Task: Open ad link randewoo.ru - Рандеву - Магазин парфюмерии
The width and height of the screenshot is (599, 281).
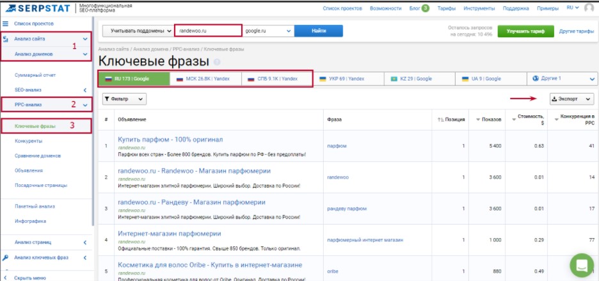Action: (192, 202)
